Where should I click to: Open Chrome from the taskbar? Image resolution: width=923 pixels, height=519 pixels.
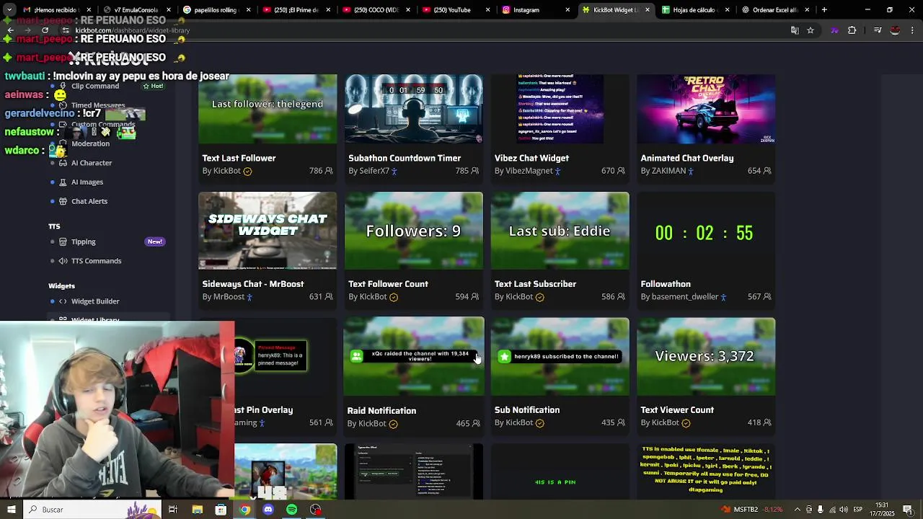pyautogui.click(x=244, y=510)
